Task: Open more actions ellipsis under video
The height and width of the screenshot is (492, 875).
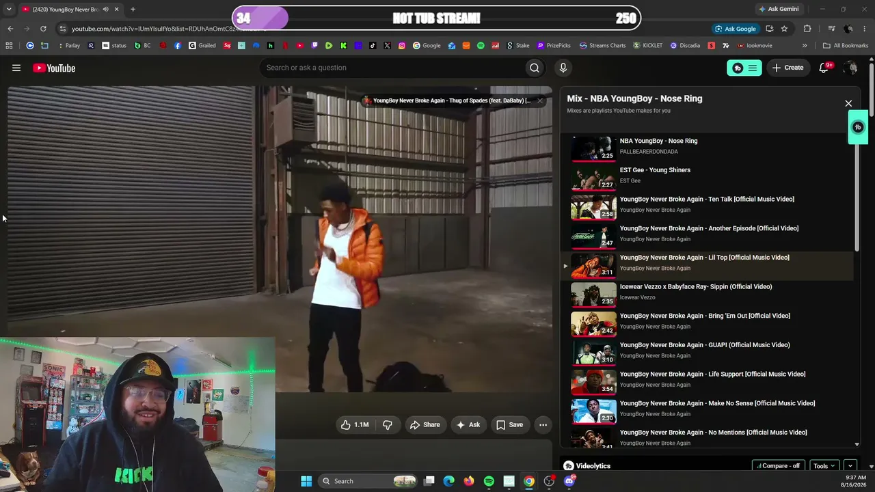Action: coord(543,425)
